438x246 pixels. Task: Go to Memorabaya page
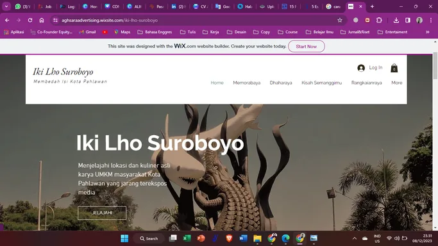pos(247,83)
